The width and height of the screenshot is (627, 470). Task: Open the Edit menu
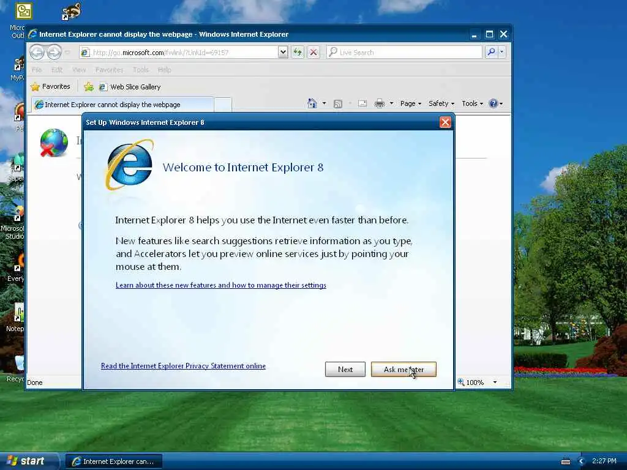pyautogui.click(x=57, y=70)
